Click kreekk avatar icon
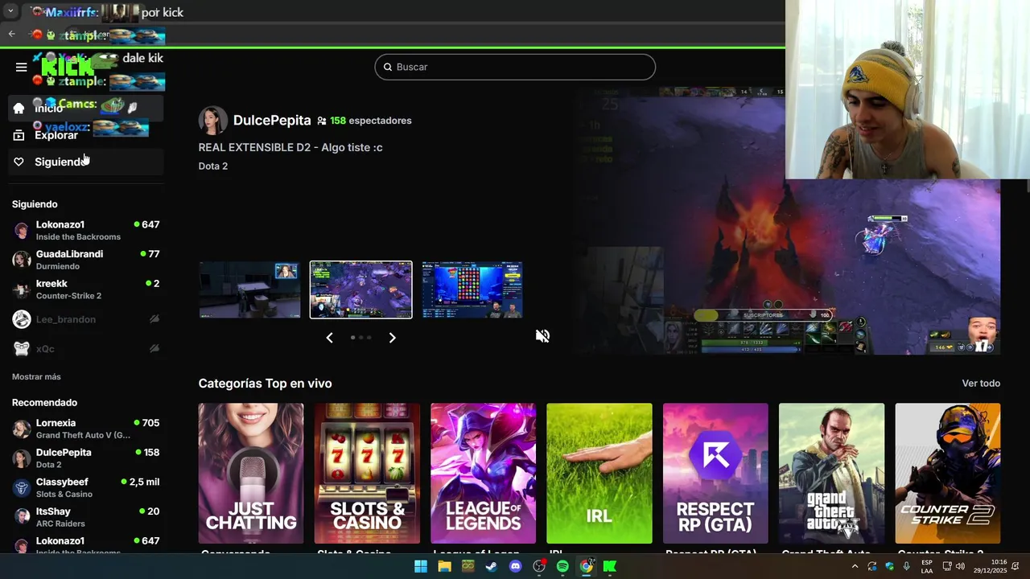The width and height of the screenshot is (1030, 579). click(x=22, y=289)
